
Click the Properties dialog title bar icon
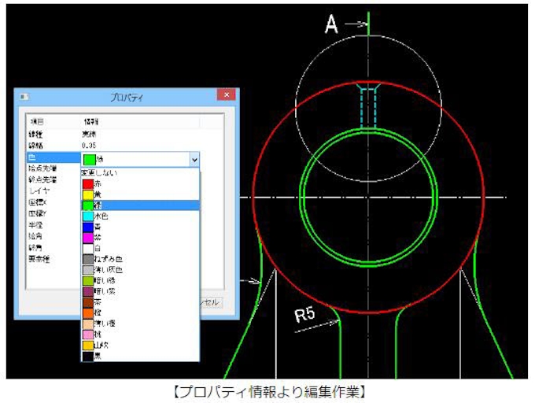(23, 97)
